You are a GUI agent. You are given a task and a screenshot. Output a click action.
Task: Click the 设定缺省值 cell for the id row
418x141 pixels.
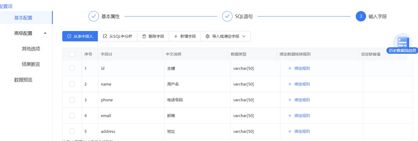coord(387,68)
